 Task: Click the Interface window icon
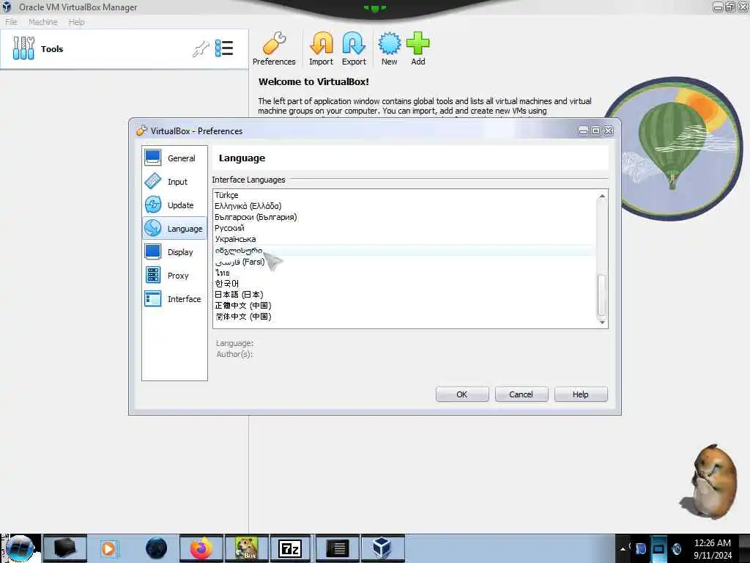[x=153, y=299]
